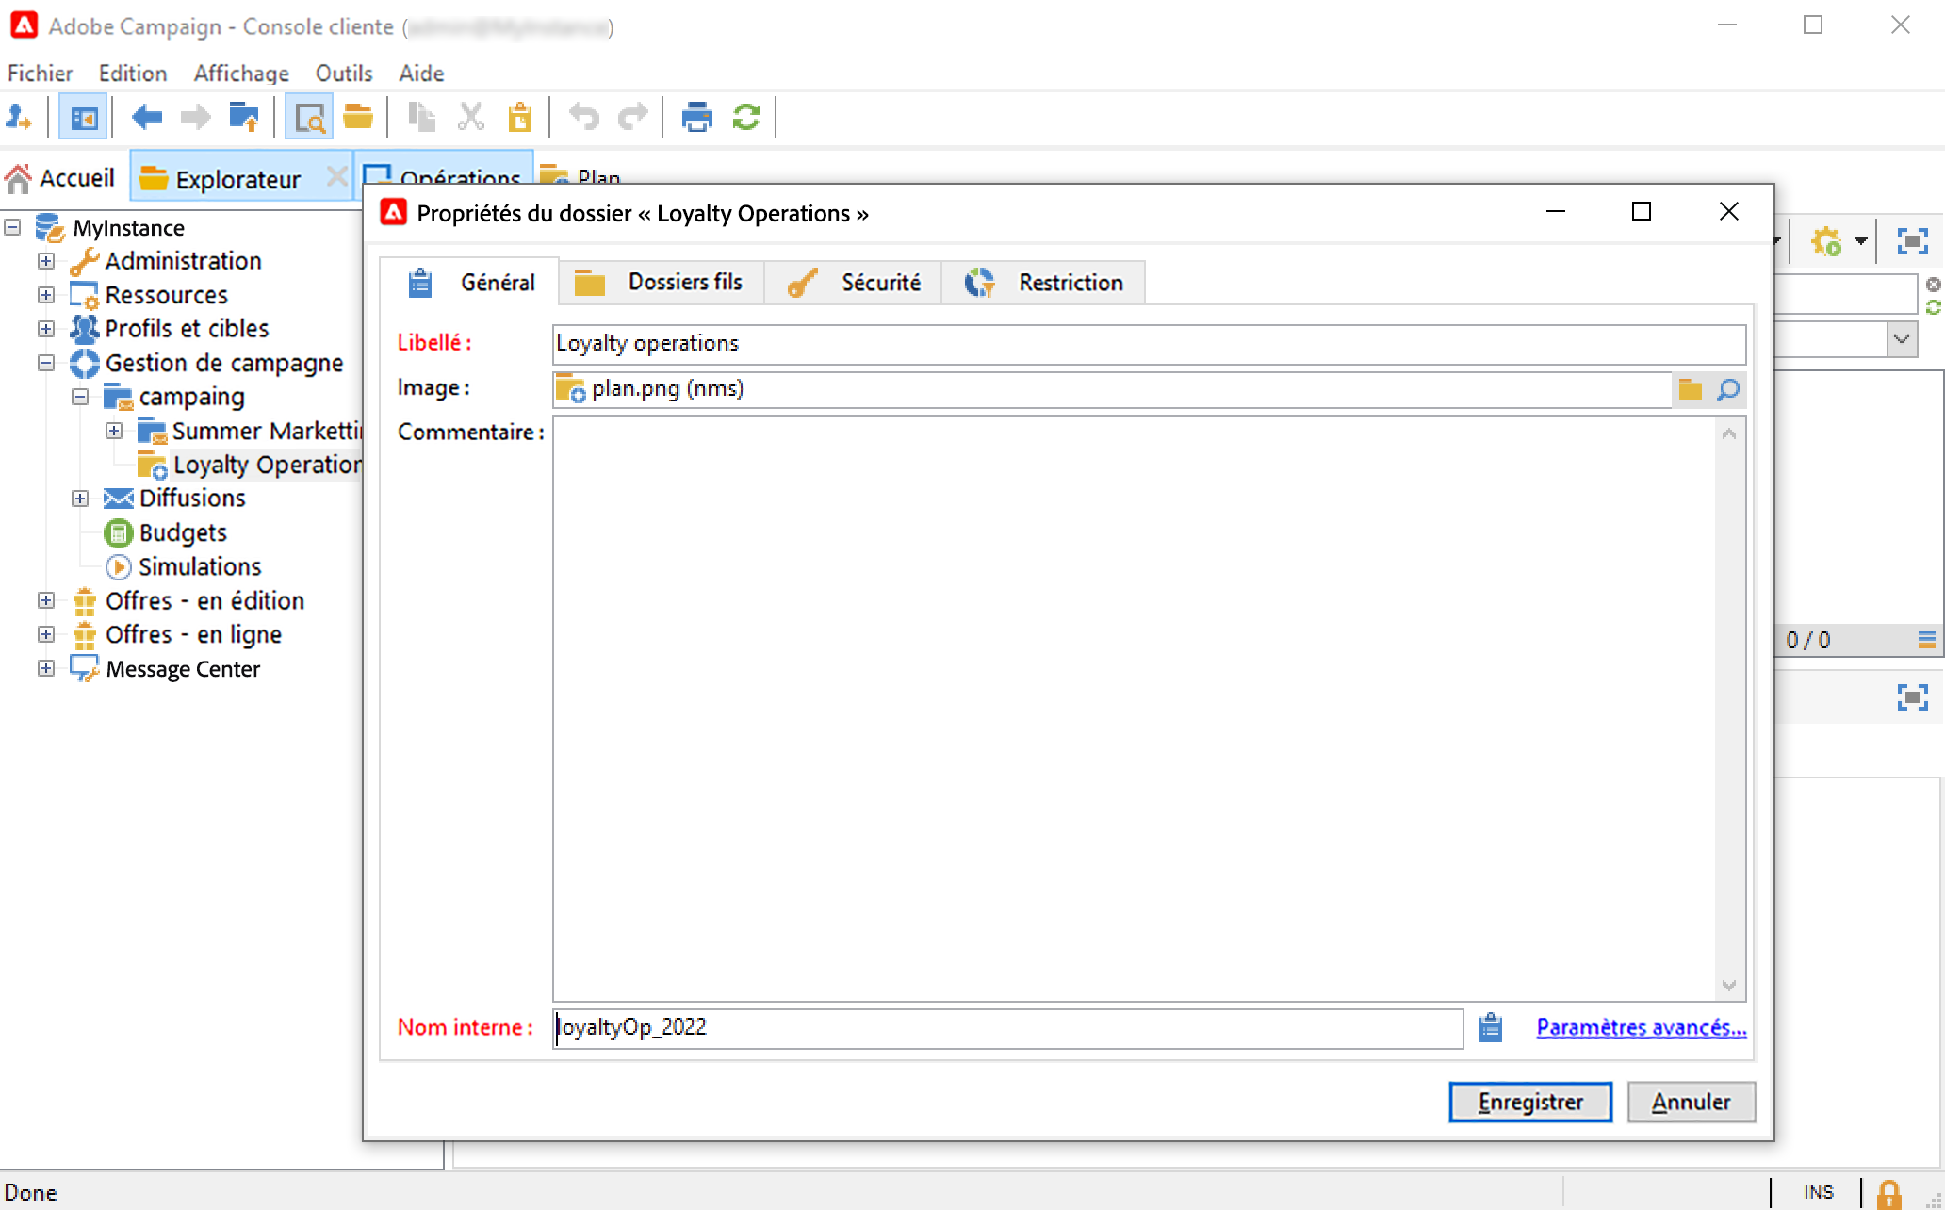Click clipboard icon next to Nom interne

coord(1490,1027)
